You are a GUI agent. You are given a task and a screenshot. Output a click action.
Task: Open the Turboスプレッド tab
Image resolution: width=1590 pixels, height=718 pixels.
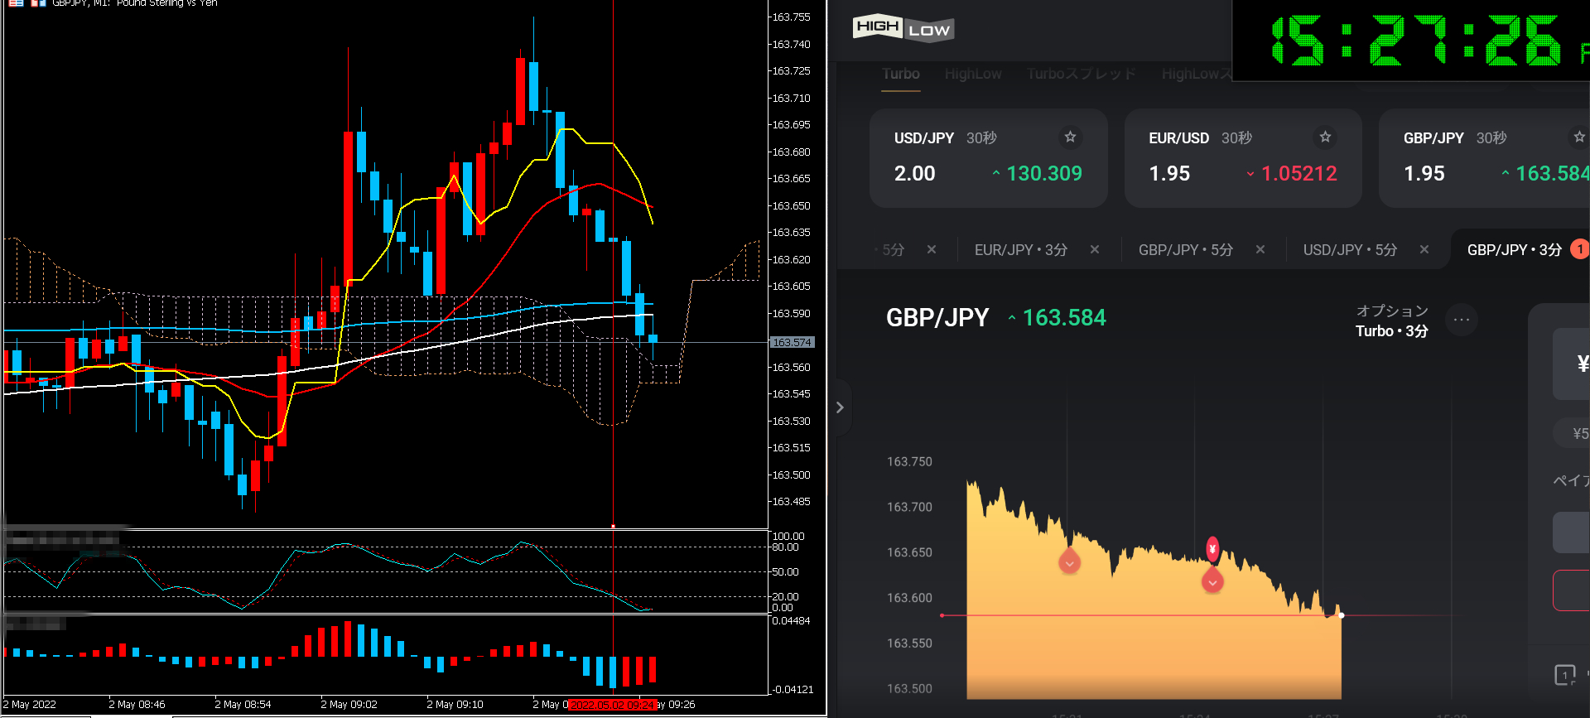tap(1081, 74)
